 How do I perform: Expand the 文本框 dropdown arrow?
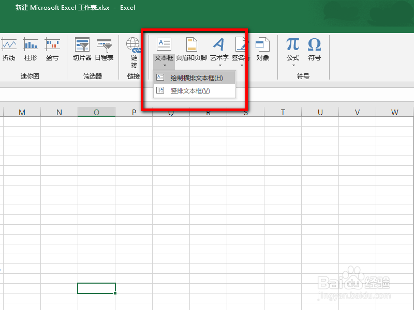pos(165,65)
